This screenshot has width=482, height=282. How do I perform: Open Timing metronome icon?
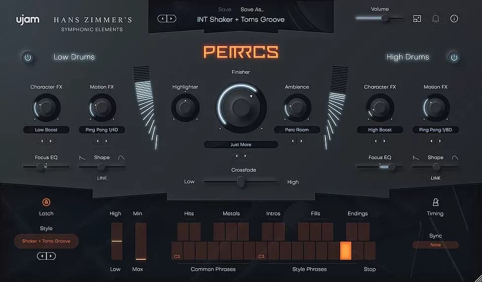coord(435,202)
